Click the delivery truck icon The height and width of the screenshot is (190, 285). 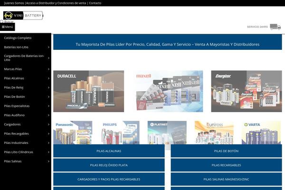(x=275, y=27)
